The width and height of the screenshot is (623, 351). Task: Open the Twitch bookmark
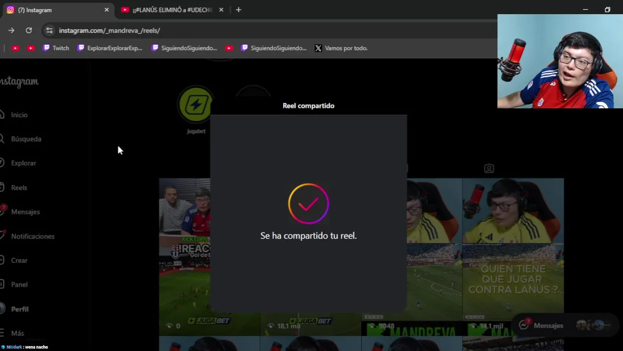pyautogui.click(x=56, y=48)
